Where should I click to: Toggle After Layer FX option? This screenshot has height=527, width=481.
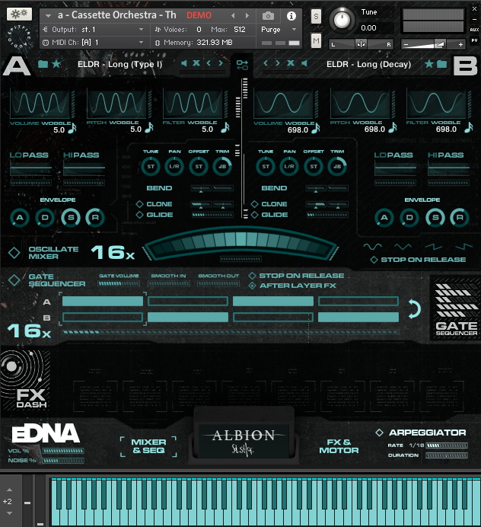point(252,286)
